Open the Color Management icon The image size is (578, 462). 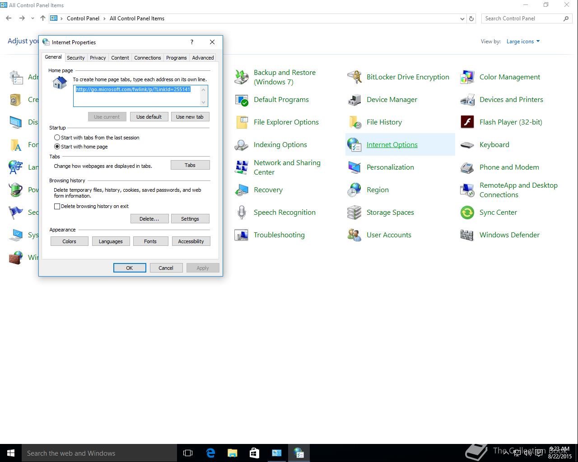pos(467,77)
